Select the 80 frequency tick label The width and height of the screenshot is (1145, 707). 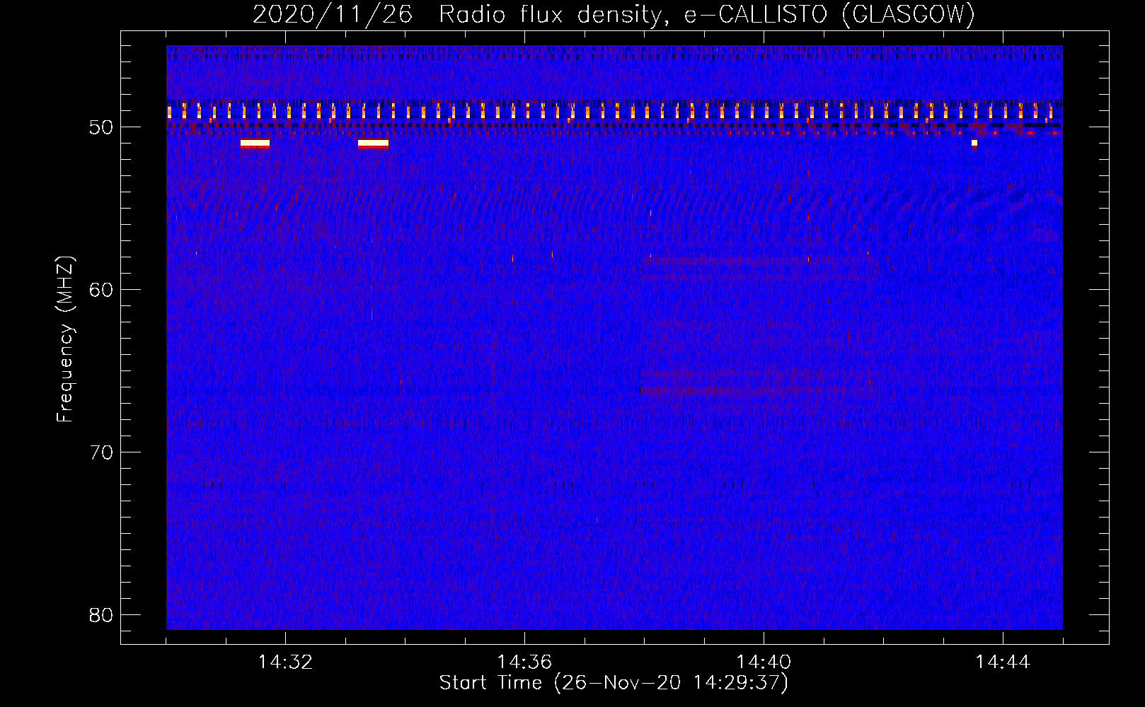(102, 615)
